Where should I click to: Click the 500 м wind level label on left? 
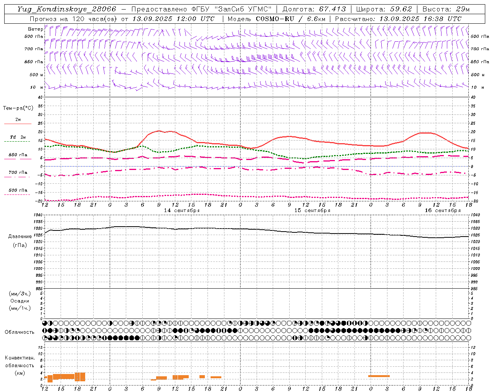pos(36,75)
